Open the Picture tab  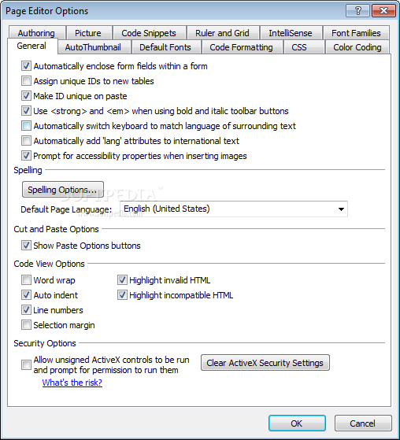coord(88,33)
